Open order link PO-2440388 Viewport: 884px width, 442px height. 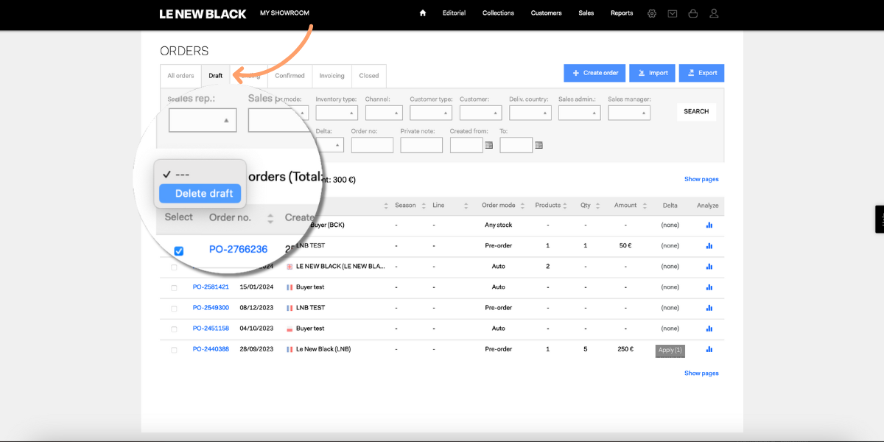(x=211, y=349)
